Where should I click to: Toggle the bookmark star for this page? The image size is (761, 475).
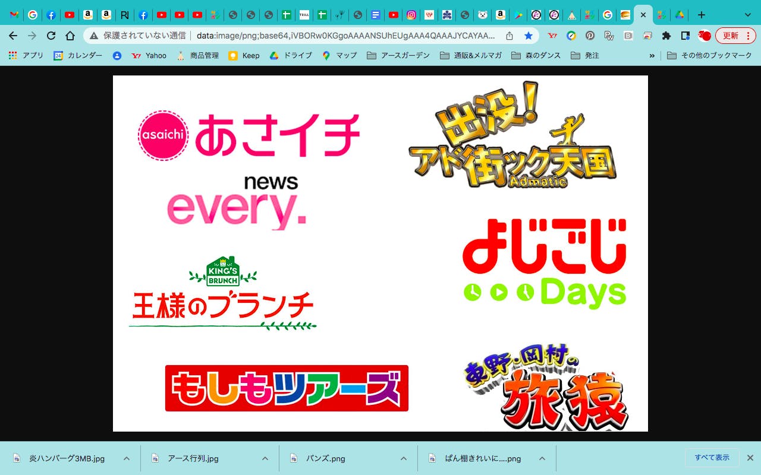529,36
